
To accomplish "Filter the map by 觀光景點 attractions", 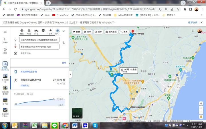I will coord(111,32).
